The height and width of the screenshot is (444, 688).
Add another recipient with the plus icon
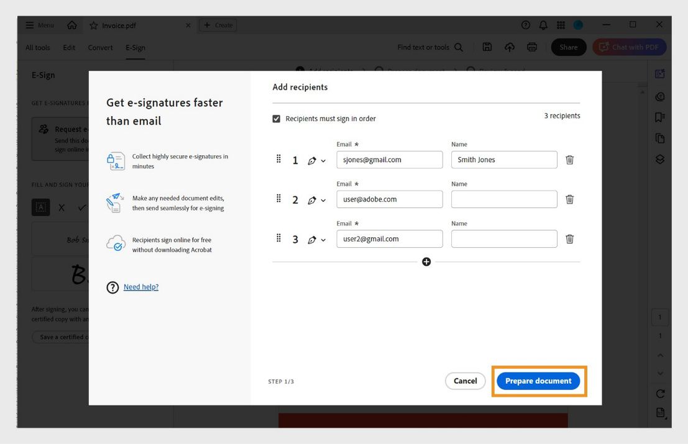click(x=426, y=261)
